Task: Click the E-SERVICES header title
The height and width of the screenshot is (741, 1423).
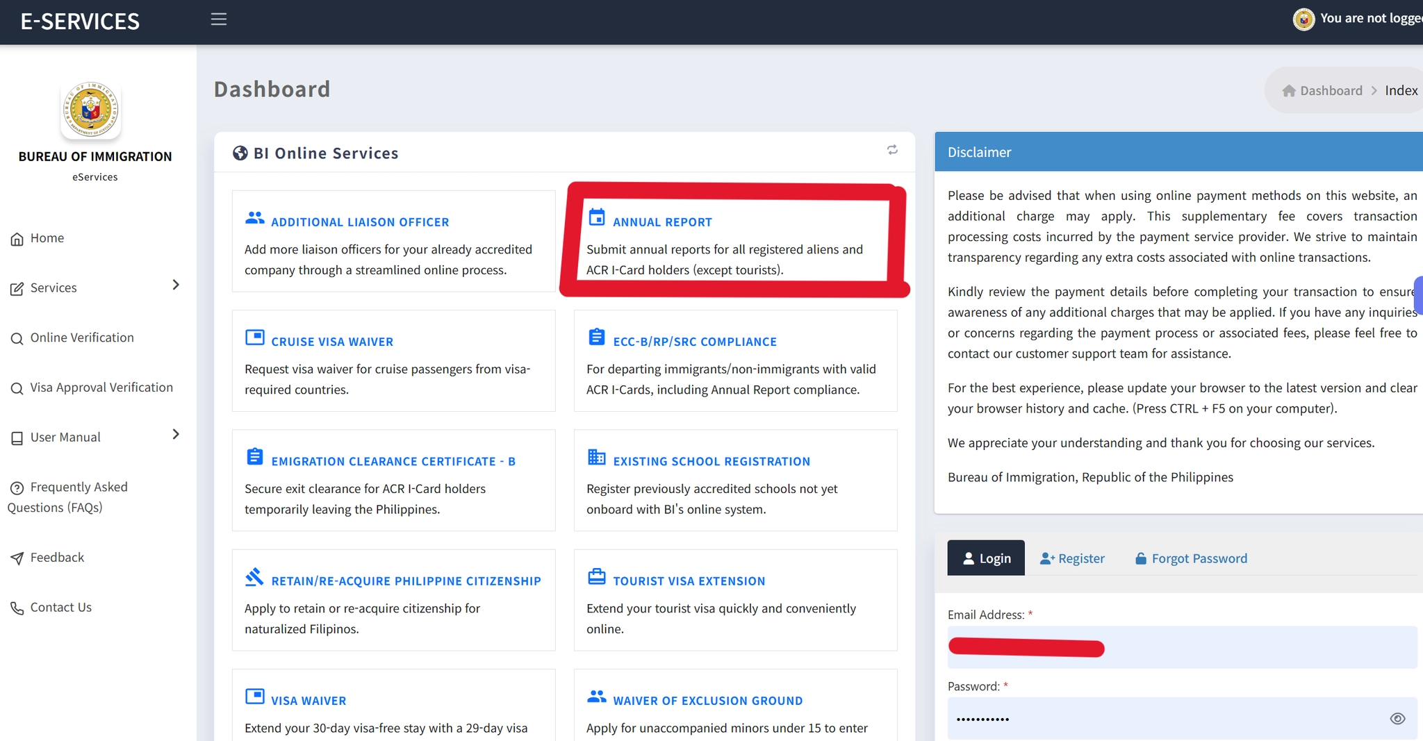Action: click(x=80, y=22)
